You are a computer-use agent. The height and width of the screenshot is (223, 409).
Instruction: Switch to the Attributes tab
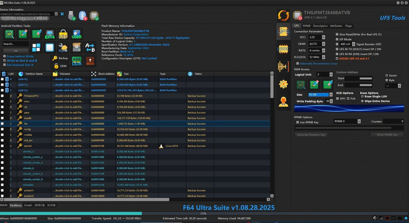point(336,26)
